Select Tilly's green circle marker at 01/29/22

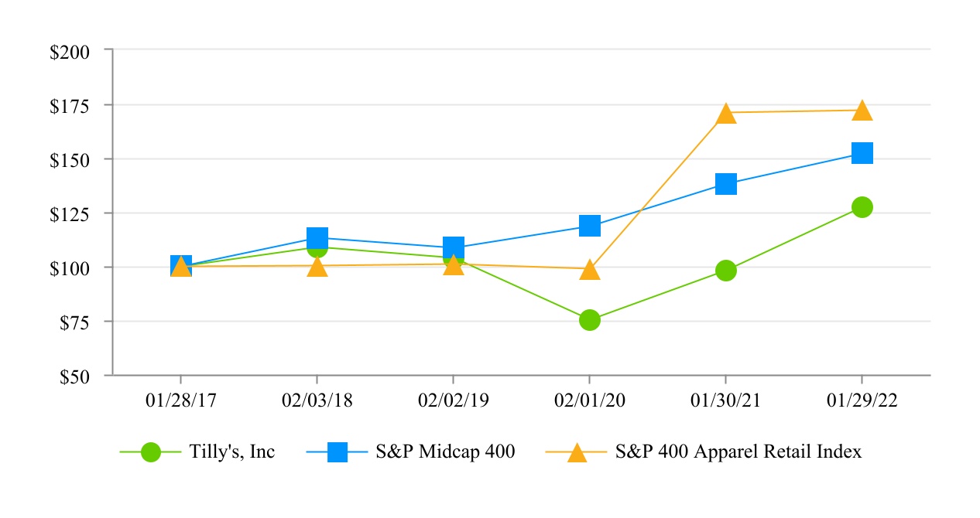862,207
